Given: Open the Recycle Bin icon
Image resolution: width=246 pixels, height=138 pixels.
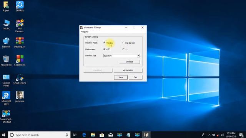Looking at the screenshot, I should [x=6, y=61].
